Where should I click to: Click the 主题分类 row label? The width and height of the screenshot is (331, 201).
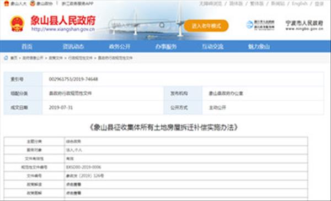point(34,142)
